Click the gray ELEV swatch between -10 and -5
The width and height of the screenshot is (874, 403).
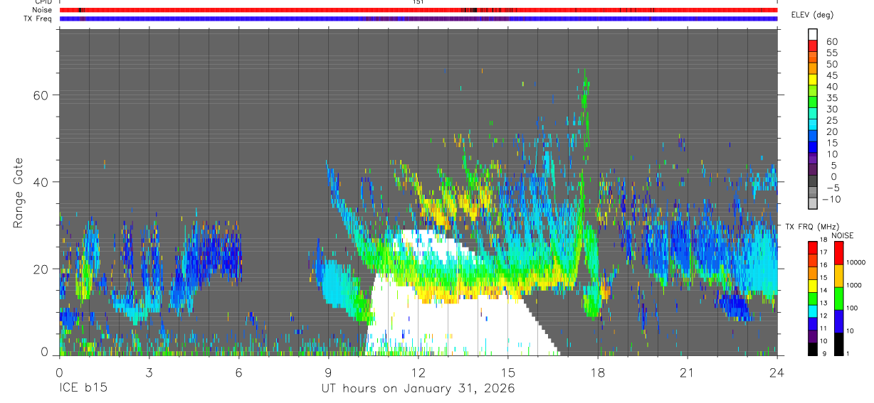pos(814,193)
